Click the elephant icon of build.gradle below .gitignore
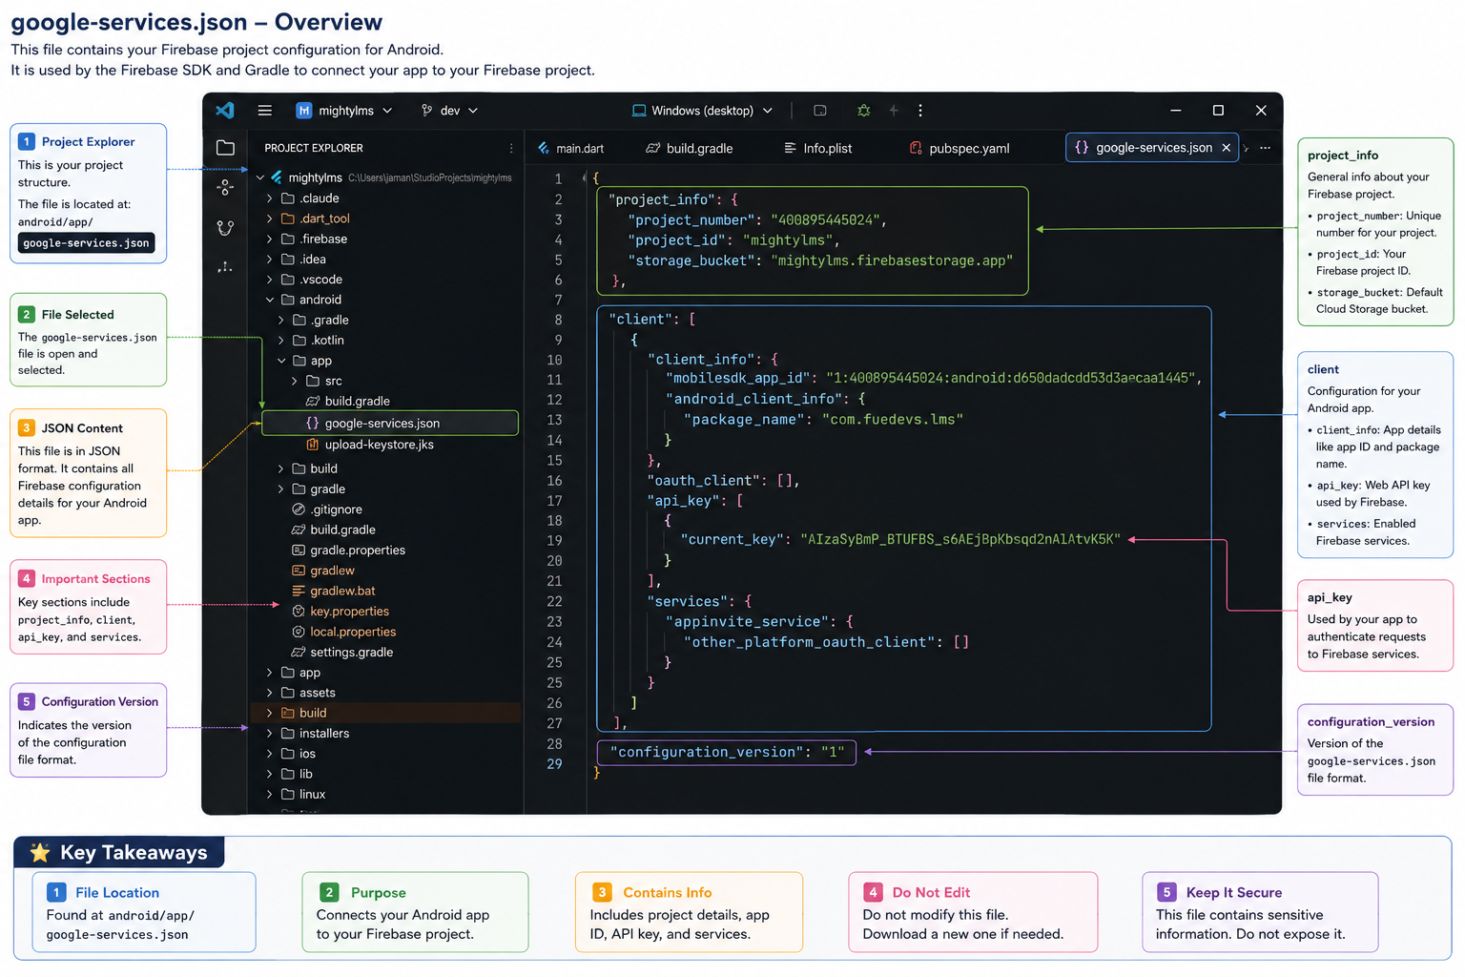The height and width of the screenshot is (977, 1465). pos(299,530)
